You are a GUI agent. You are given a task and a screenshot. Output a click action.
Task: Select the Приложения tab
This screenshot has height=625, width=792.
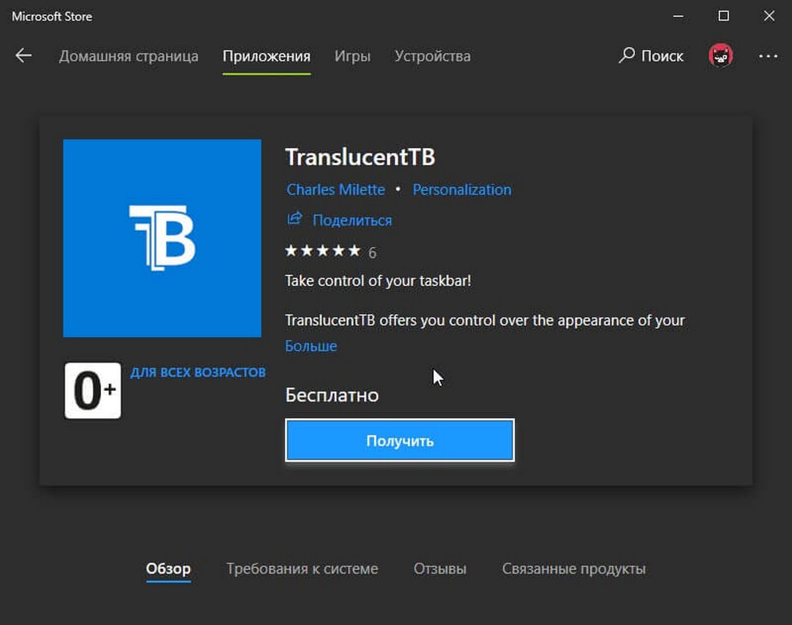[267, 56]
